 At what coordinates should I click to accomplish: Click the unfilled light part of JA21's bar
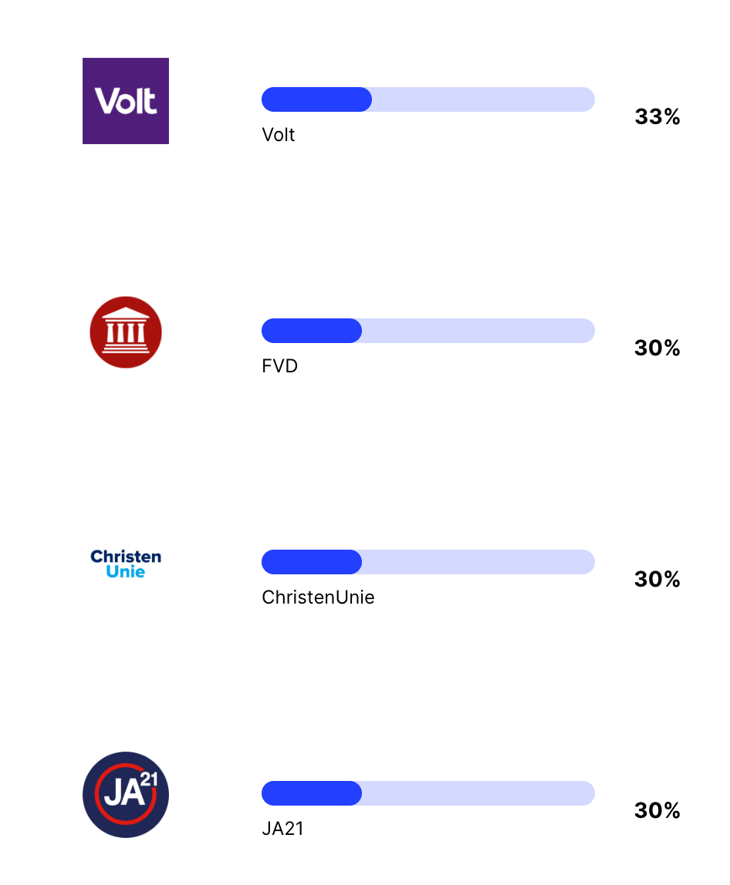(478, 793)
